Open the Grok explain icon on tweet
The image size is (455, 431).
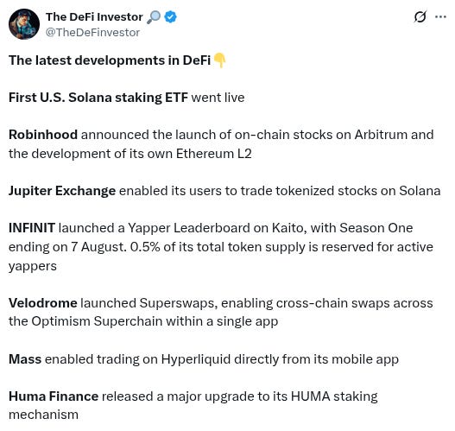tap(420, 16)
